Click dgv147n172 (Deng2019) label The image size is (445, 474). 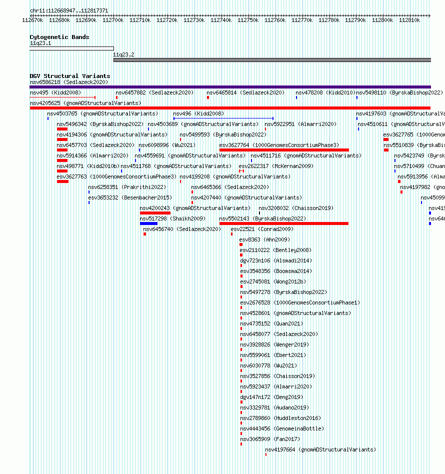pos(271,397)
